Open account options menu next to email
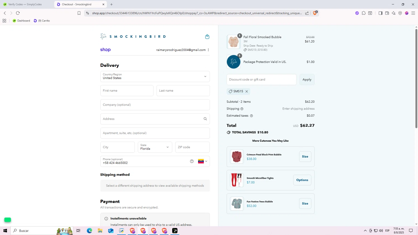418x235 pixels. pyautogui.click(x=208, y=50)
